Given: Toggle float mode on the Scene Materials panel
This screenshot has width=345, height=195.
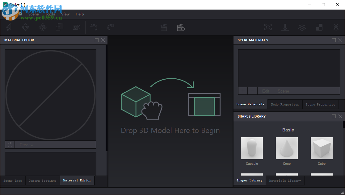Looking at the screenshot, I should coord(334,40).
